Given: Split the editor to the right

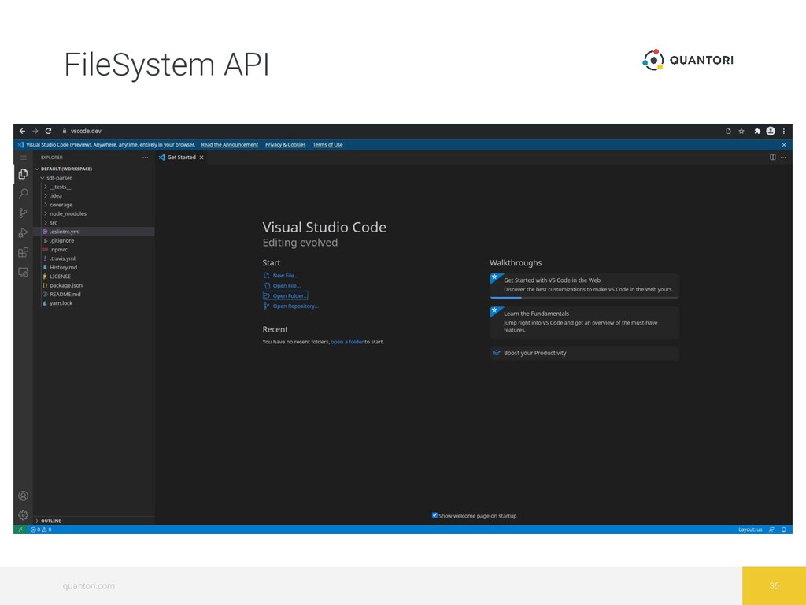Looking at the screenshot, I should (773, 158).
